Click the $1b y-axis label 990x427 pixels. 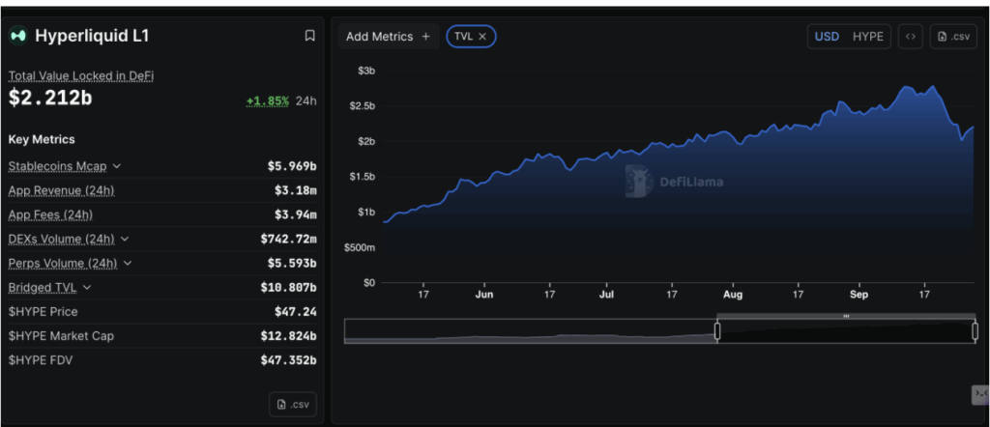point(367,212)
